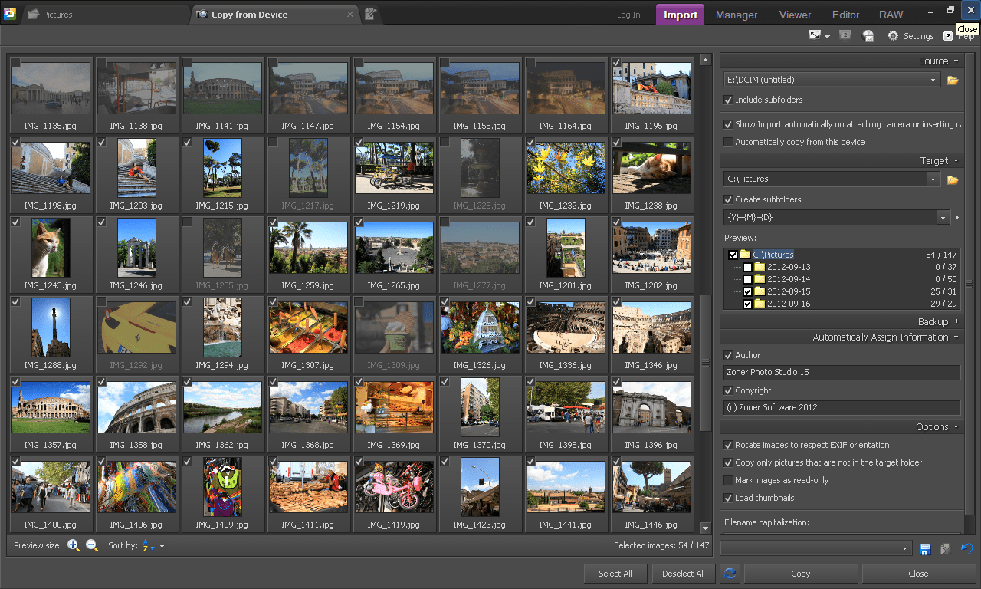
Task: Open the Sort by dropdown arrow
Action: click(162, 546)
